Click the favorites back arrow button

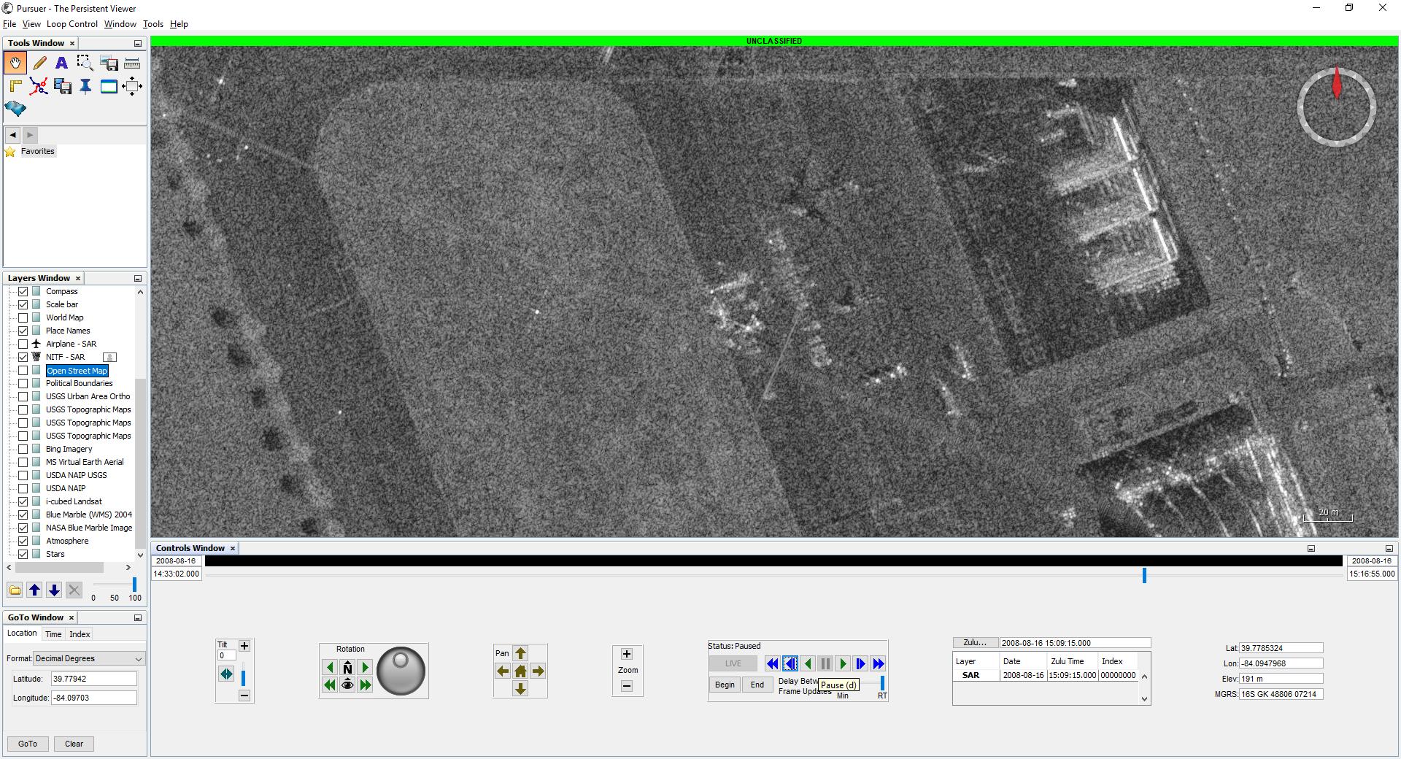(12, 135)
